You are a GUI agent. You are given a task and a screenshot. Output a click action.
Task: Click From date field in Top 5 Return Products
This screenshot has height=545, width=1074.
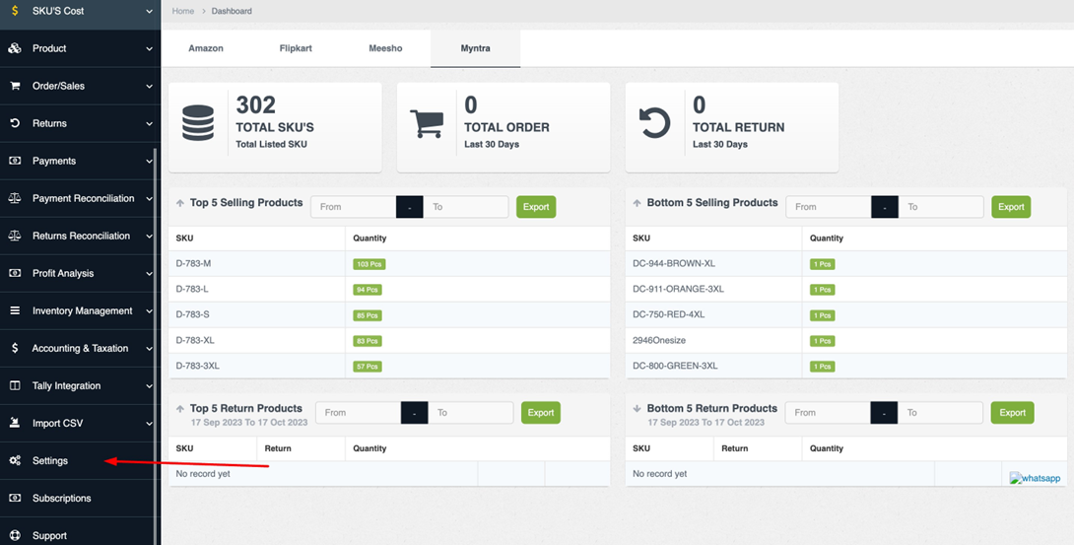click(359, 412)
